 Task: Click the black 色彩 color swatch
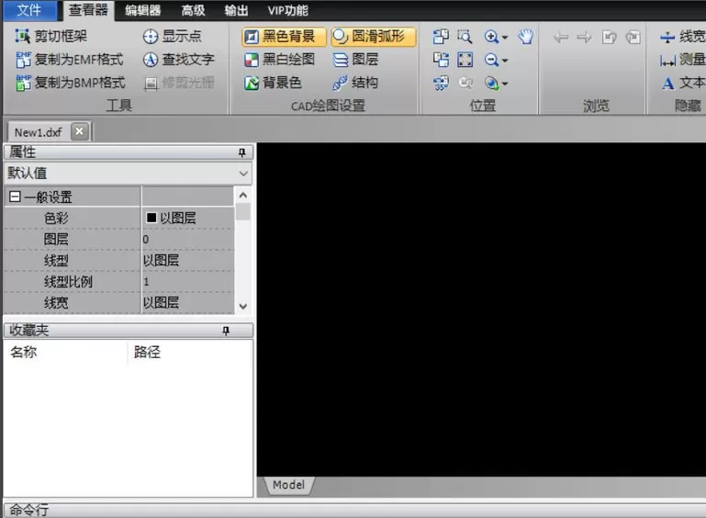(151, 218)
